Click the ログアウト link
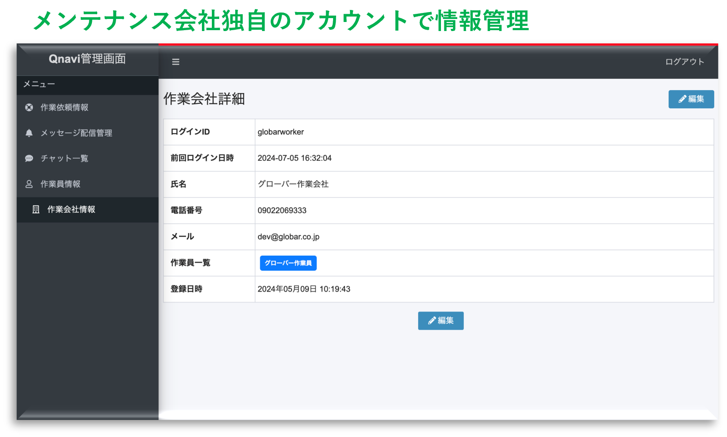The image size is (727, 437). pos(684,62)
